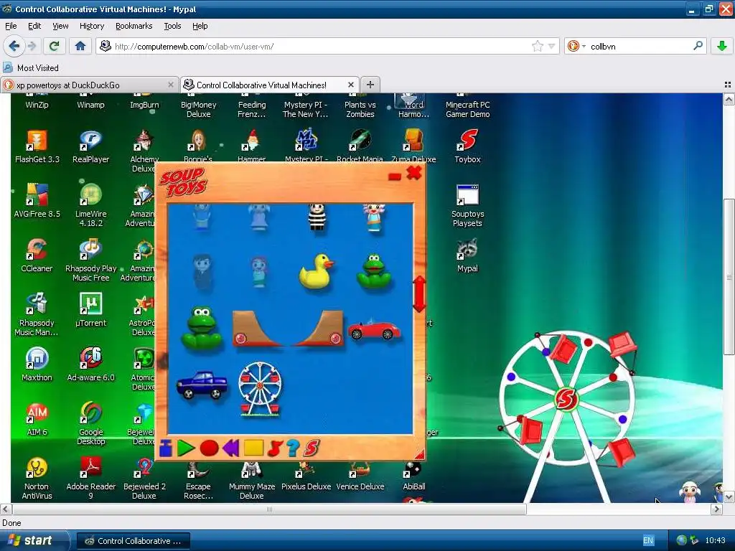Screen dimensions: 735x551
Task: Select the blue pickup truck toy
Action: 202,385
